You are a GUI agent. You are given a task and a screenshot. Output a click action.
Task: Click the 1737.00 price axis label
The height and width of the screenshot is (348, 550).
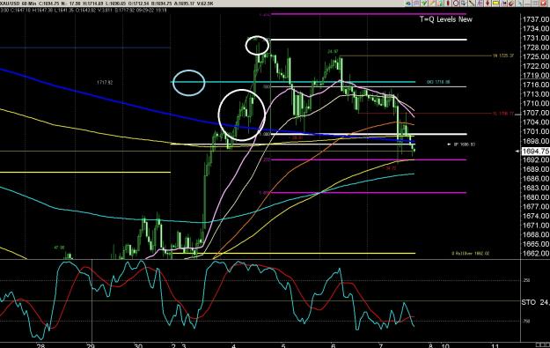click(x=536, y=19)
